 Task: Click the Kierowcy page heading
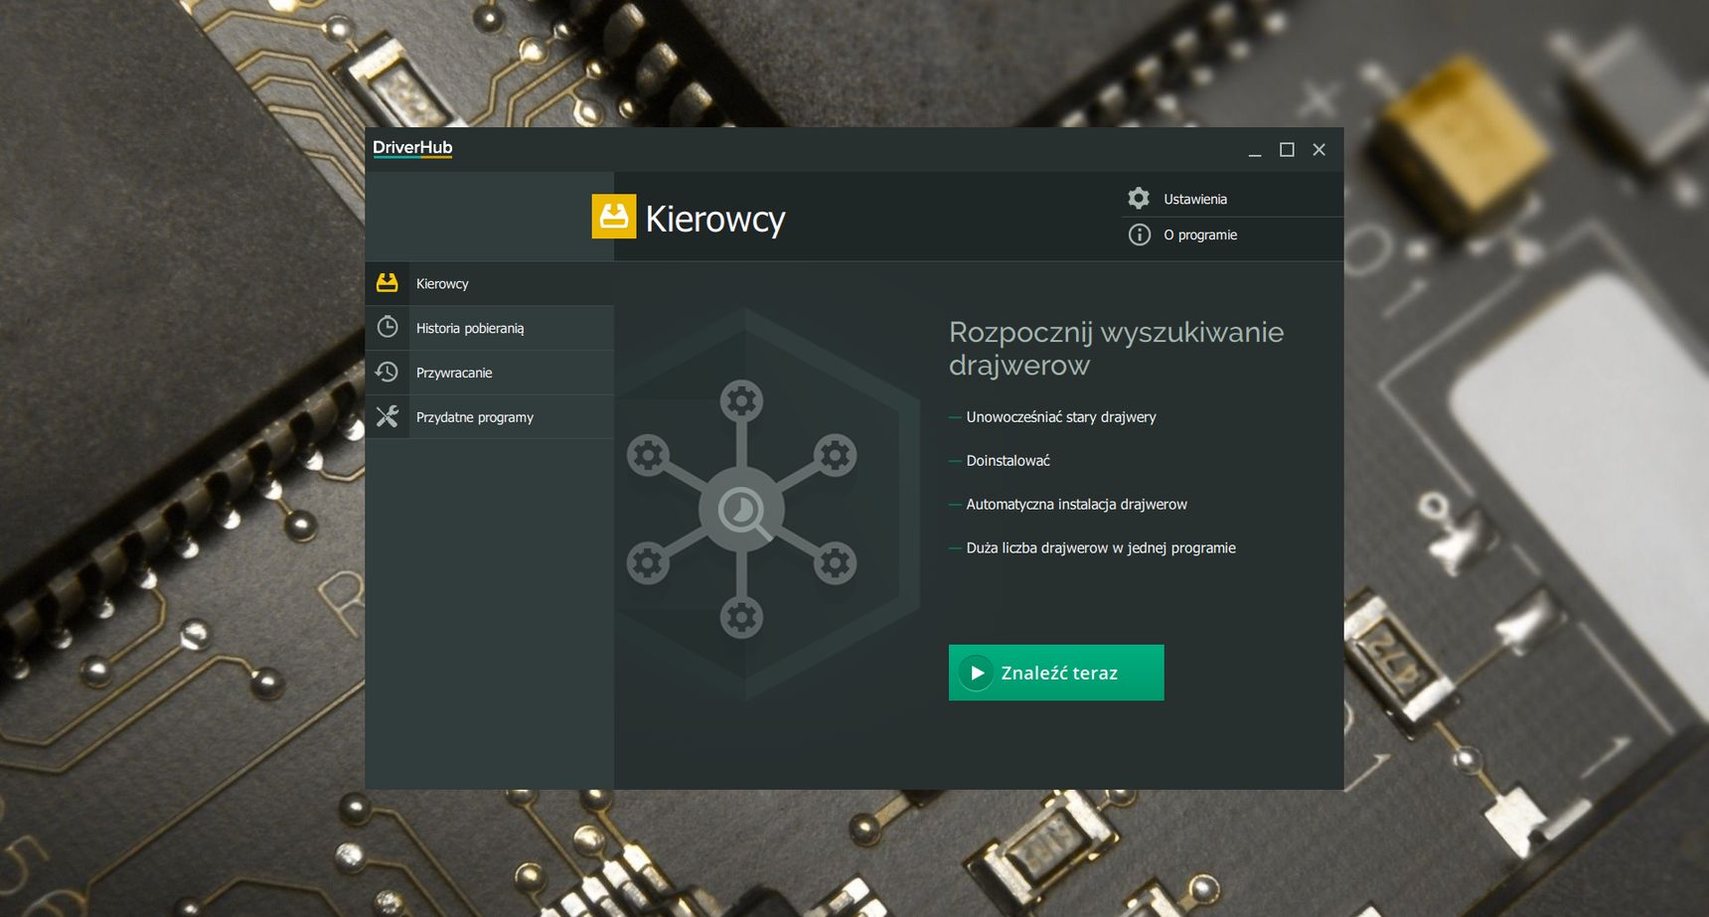[715, 219]
